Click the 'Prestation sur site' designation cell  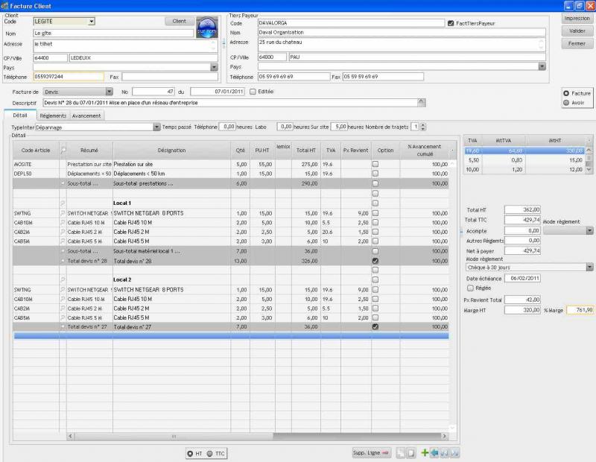coord(171,164)
